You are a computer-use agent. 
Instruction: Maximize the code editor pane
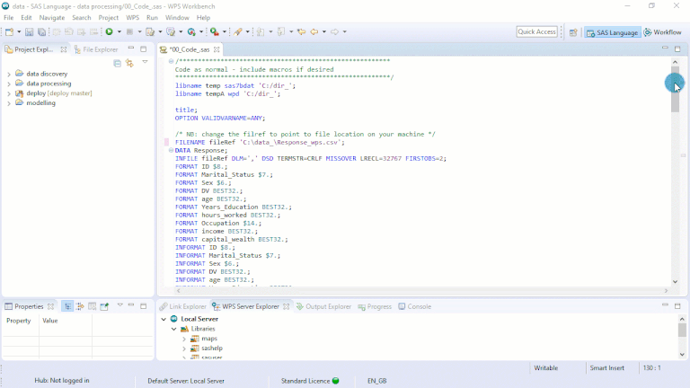(677, 48)
